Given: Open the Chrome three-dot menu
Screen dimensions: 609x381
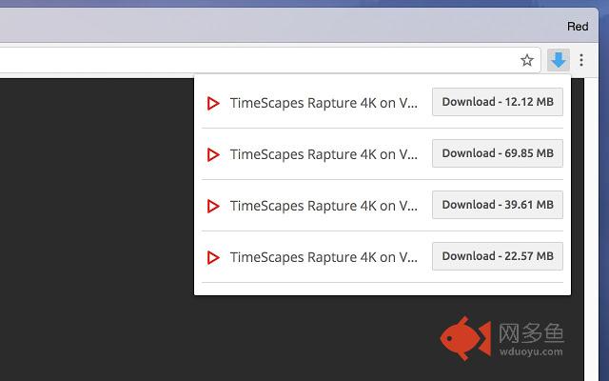Looking at the screenshot, I should pos(581,60).
